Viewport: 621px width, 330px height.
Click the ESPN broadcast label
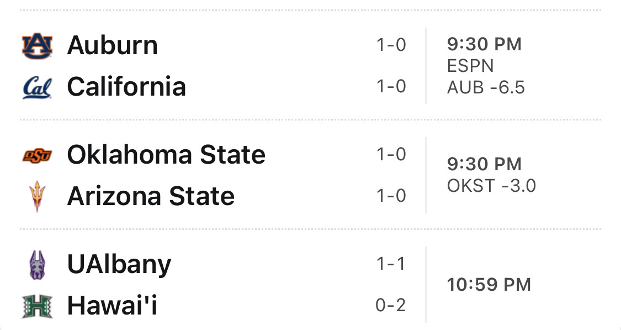(x=470, y=66)
